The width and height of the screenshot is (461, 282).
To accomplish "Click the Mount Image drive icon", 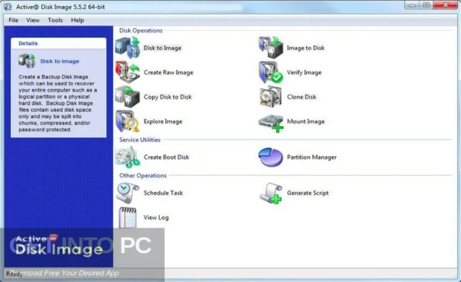I will pyautogui.click(x=271, y=123).
